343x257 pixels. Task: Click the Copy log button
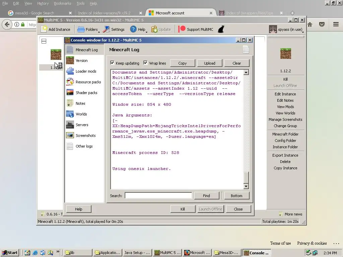point(183,63)
